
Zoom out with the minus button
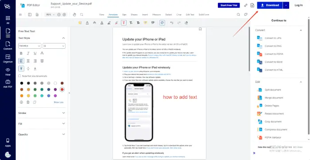click(59, 15)
